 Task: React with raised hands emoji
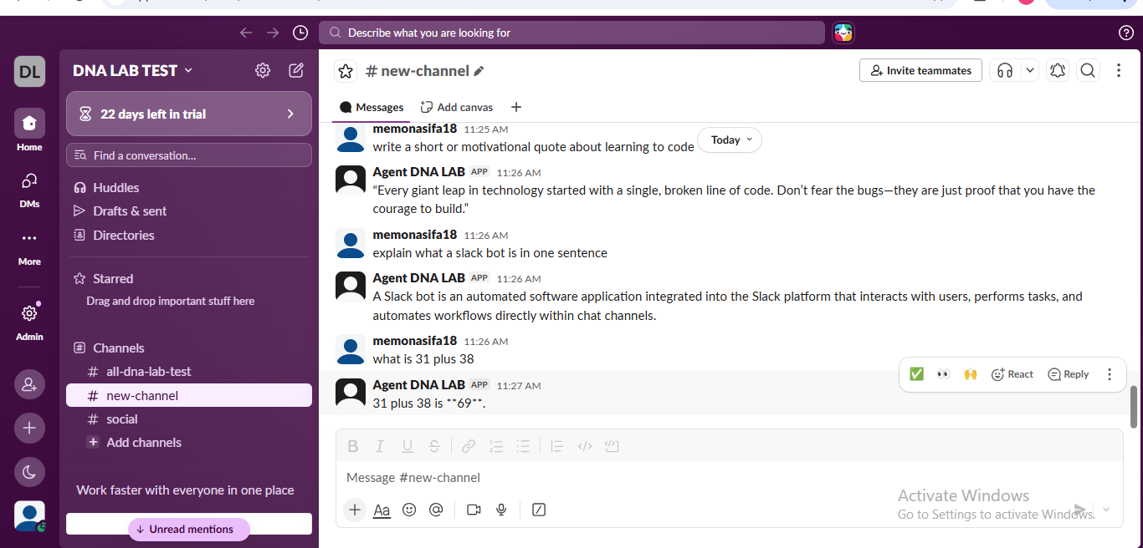971,374
